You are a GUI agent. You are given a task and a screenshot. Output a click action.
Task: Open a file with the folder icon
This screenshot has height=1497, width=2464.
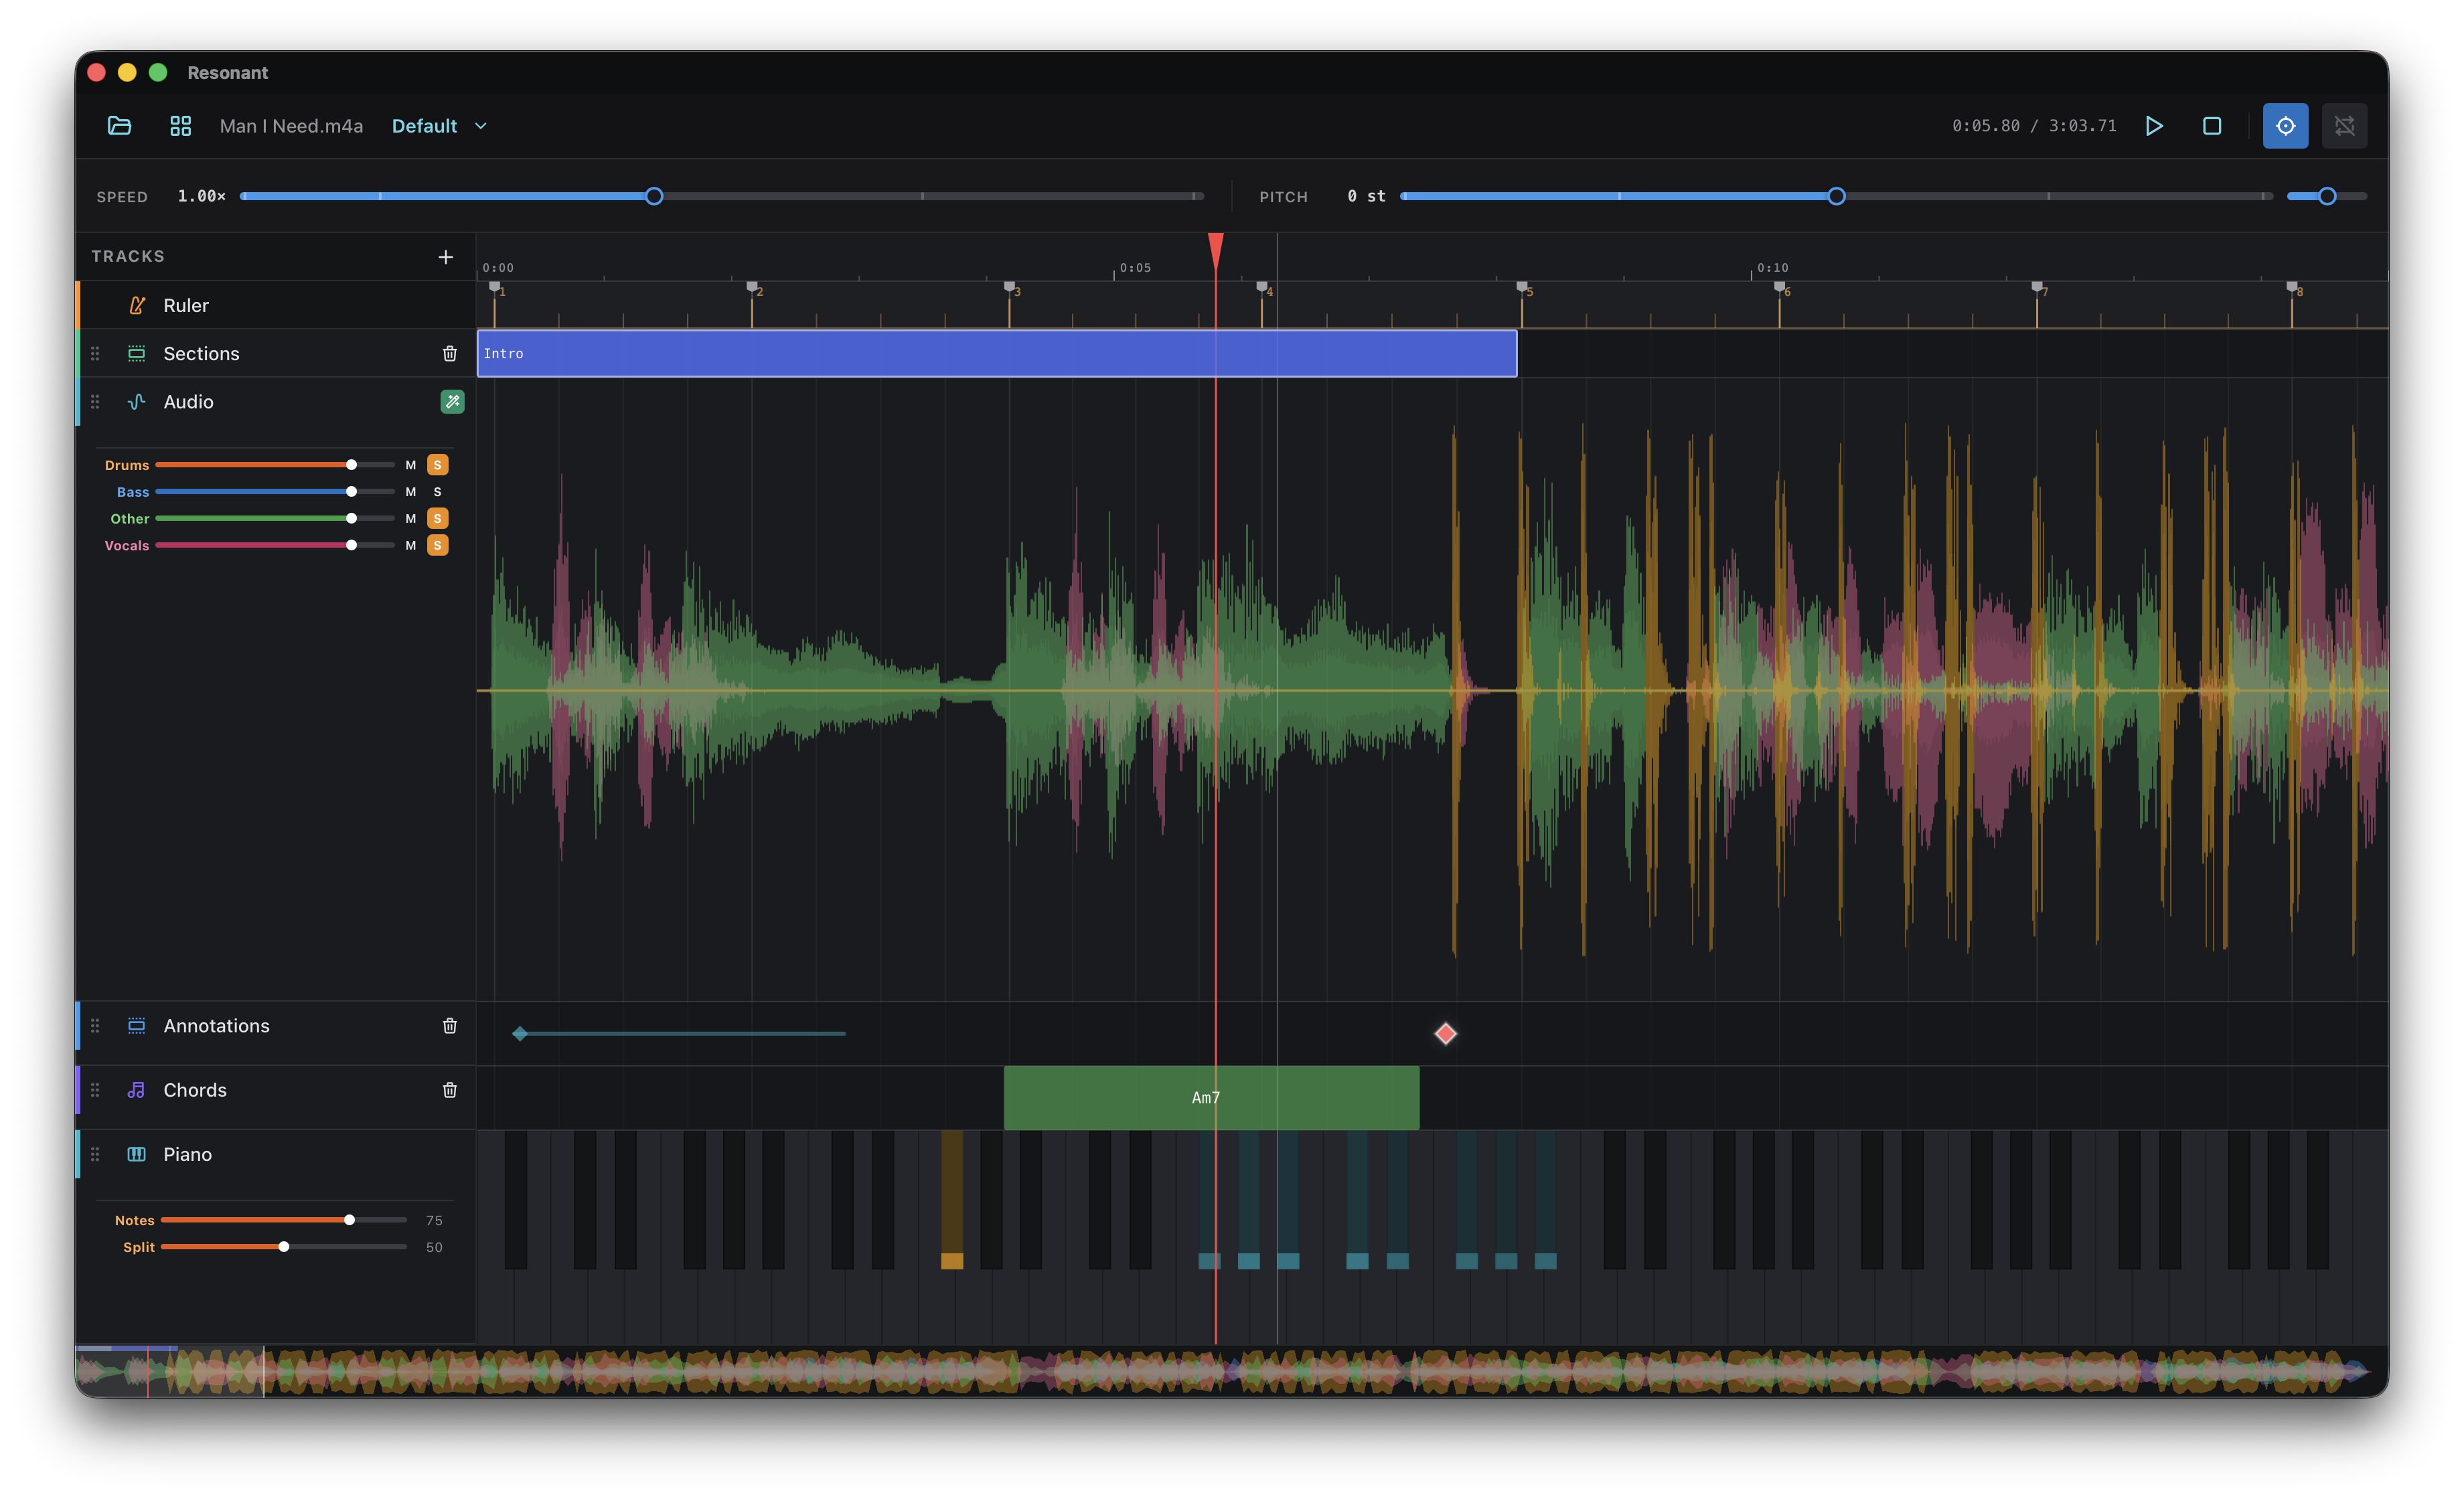119,126
